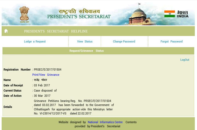The image size is (197, 130).
Task: Click the national emblem logo
Action: (x=24, y=14)
